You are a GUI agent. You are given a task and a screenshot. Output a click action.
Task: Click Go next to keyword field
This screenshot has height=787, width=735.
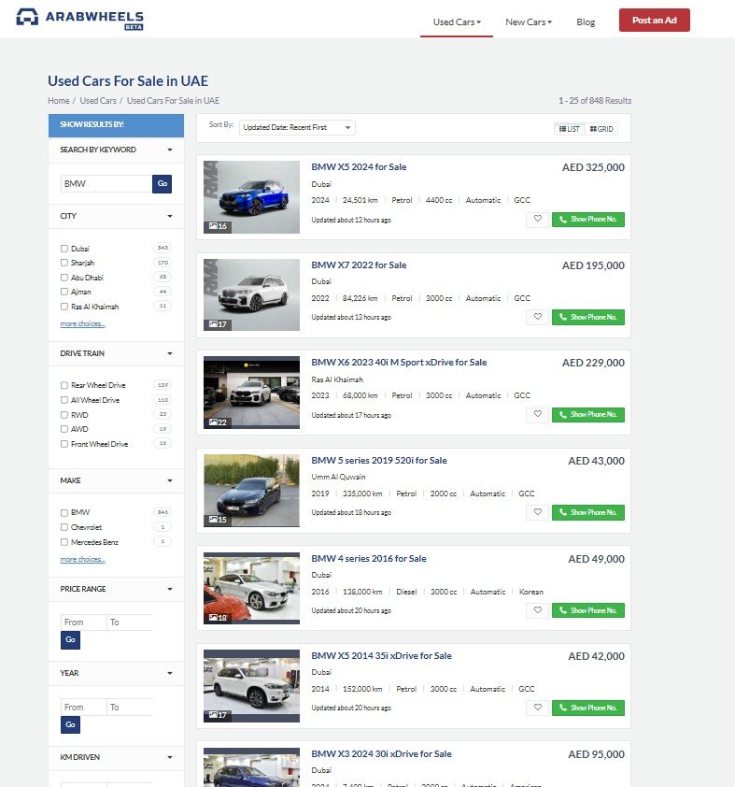[162, 184]
